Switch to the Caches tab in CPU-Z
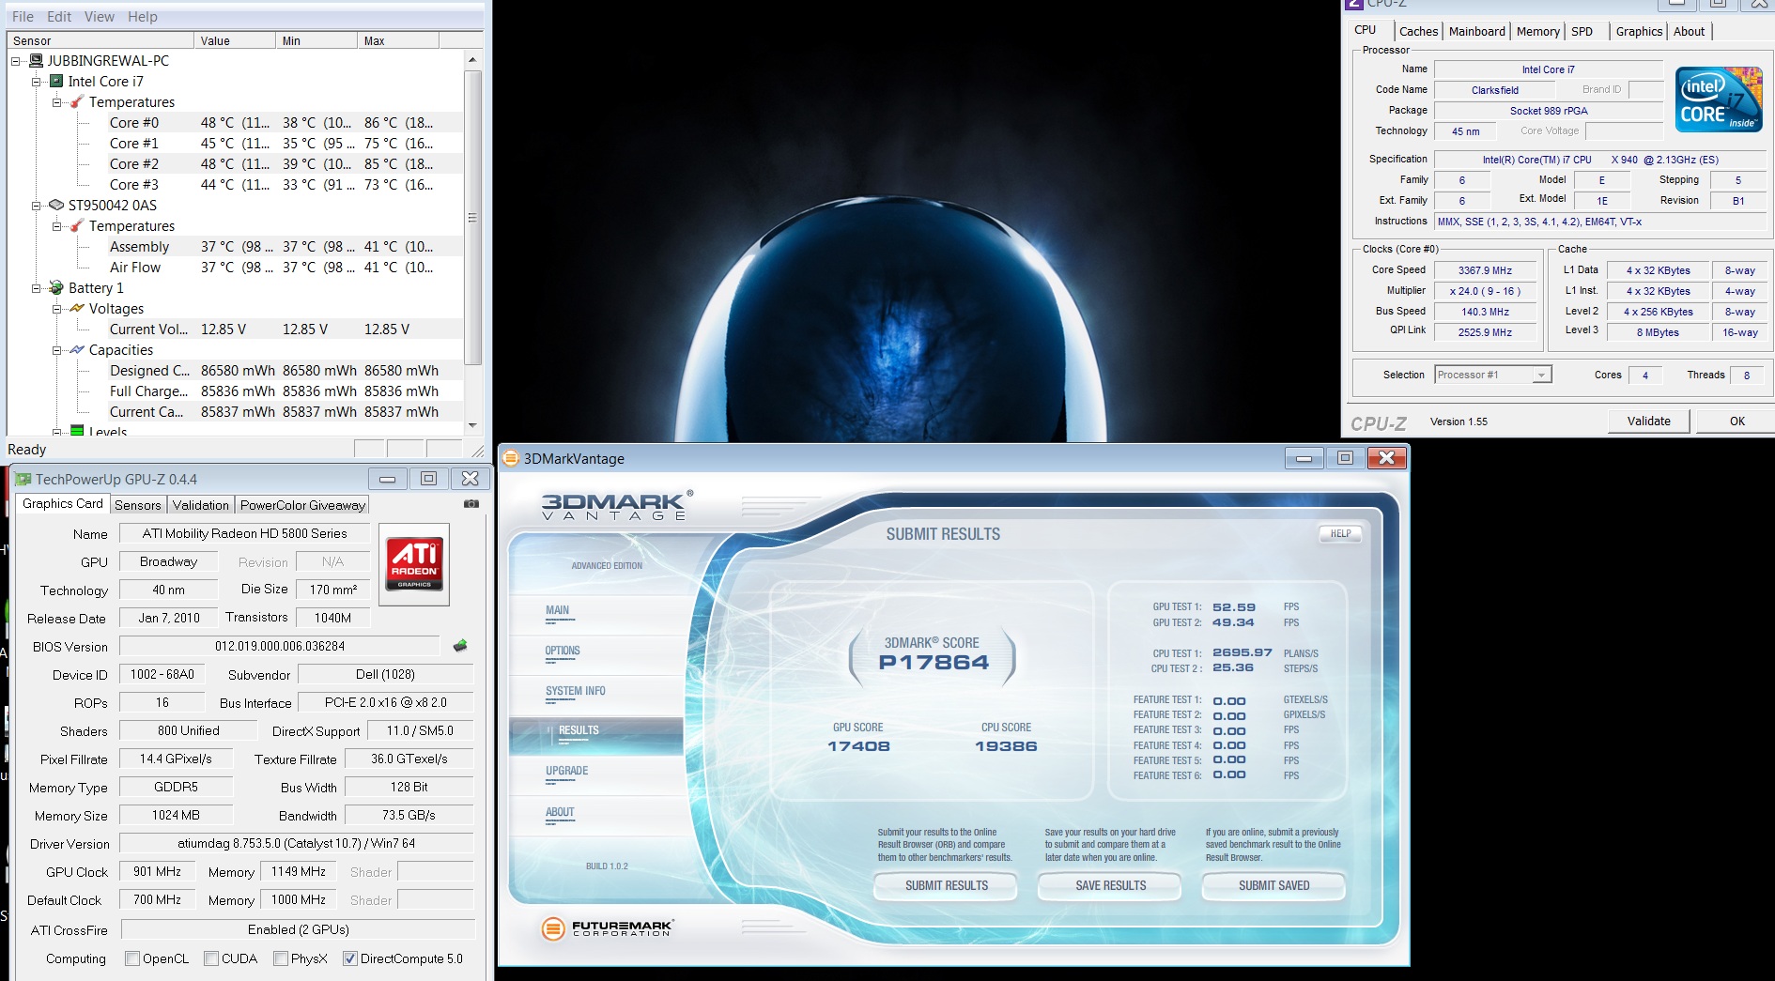Image resolution: width=1775 pixels, height=981 pixels. pos(1418,31)
